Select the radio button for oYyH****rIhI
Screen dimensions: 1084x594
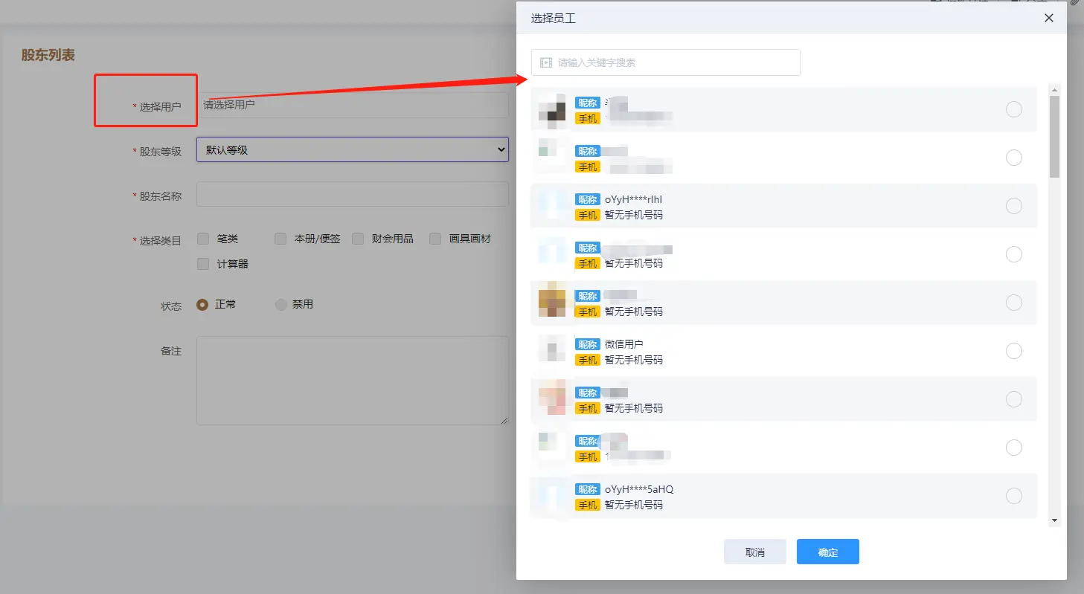(1013, 206)
